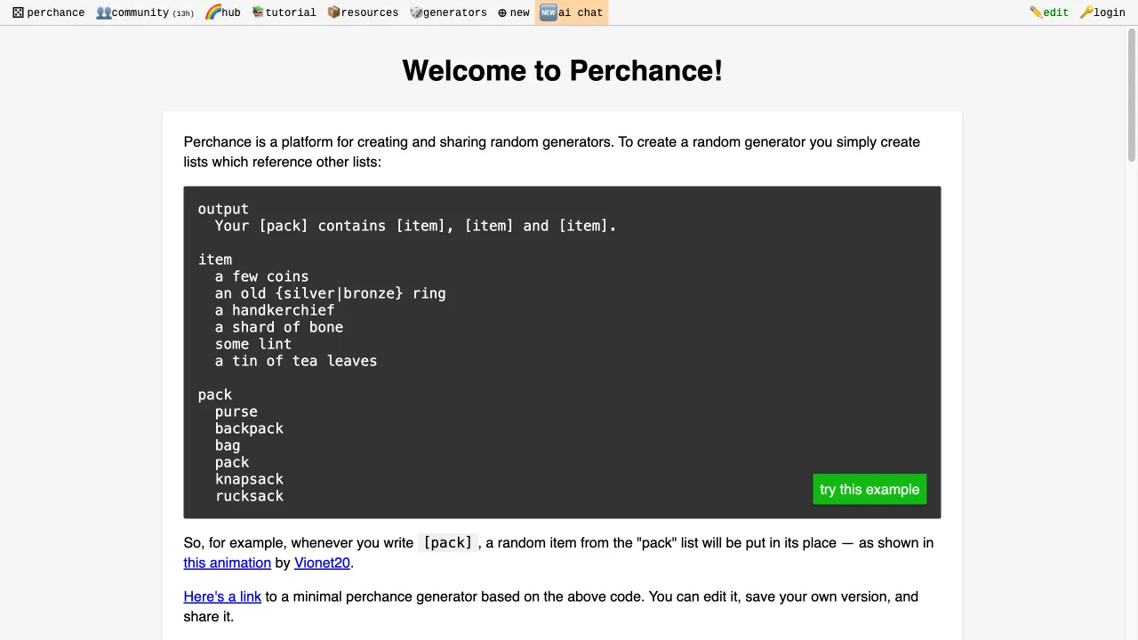Click the 'bag' code line

(x=227, y=445)
